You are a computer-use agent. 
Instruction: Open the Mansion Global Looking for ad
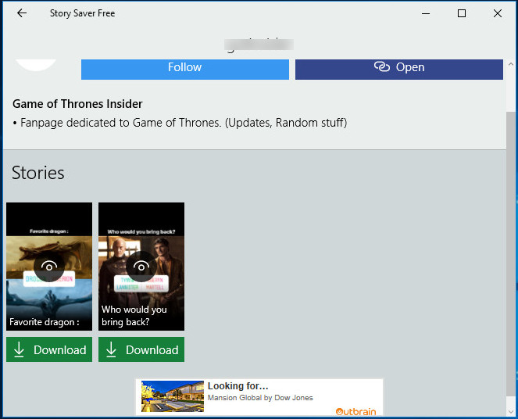259,397
